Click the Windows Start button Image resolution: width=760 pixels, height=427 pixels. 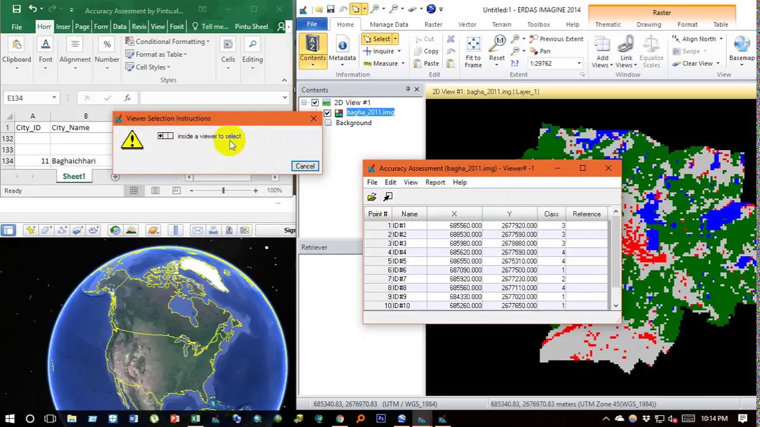tap(9, 419)
